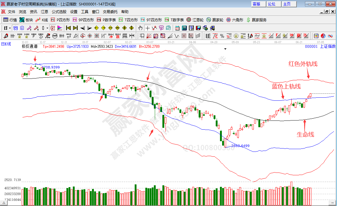Open the 日 period dropdown arrow

(10, 28)
